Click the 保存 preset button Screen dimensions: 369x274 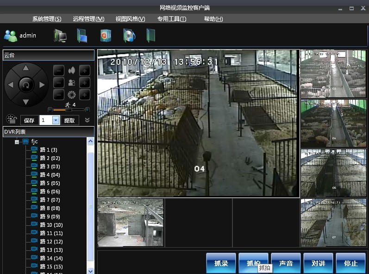click(29, 120)
